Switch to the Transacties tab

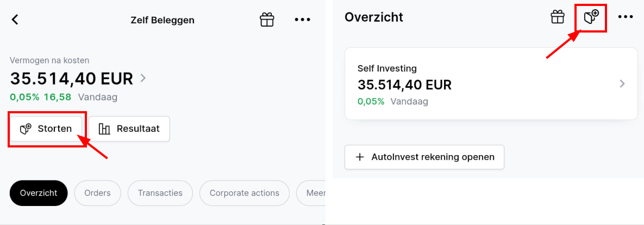pos(160,193)
